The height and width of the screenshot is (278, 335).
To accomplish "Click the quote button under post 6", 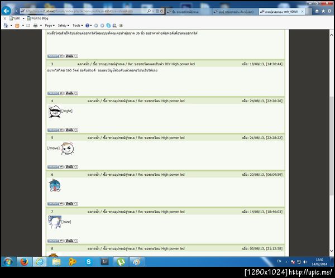I will coord(71,204).
